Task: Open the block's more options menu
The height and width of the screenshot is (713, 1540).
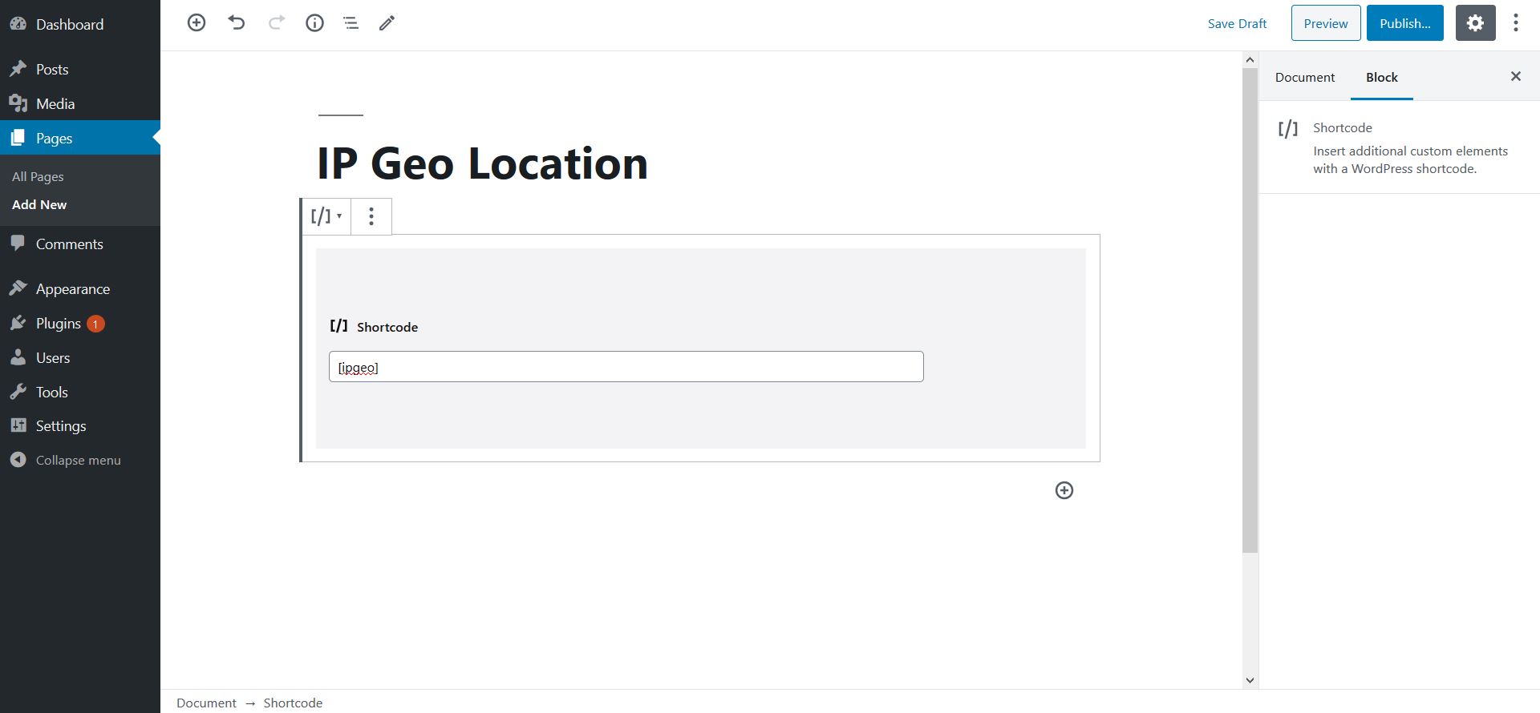Action: point(371,216)
